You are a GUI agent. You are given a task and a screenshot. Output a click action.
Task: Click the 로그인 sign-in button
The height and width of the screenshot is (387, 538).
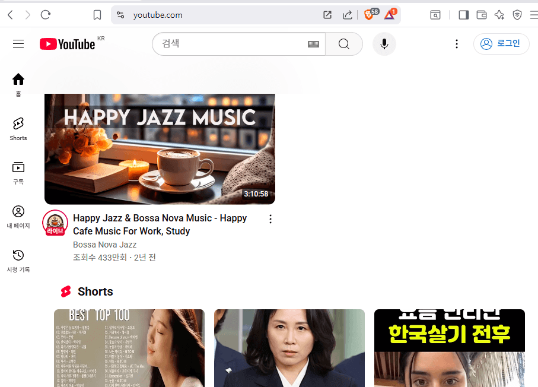[x=501, y=44]
